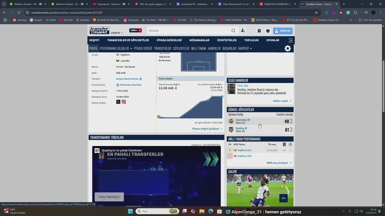Click the shield privacy icon
Image resolution: width=385 pixels, height=216 pixels.
[x=268, y=31]
